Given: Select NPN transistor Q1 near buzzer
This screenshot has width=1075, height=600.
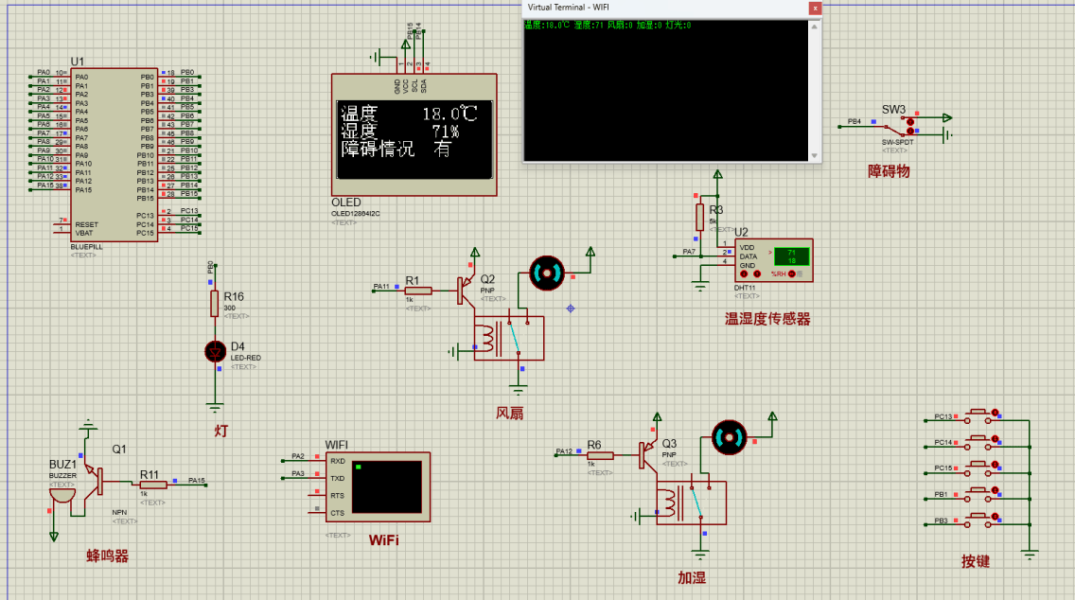Looking at the screenshot, I should pos(97,481).
